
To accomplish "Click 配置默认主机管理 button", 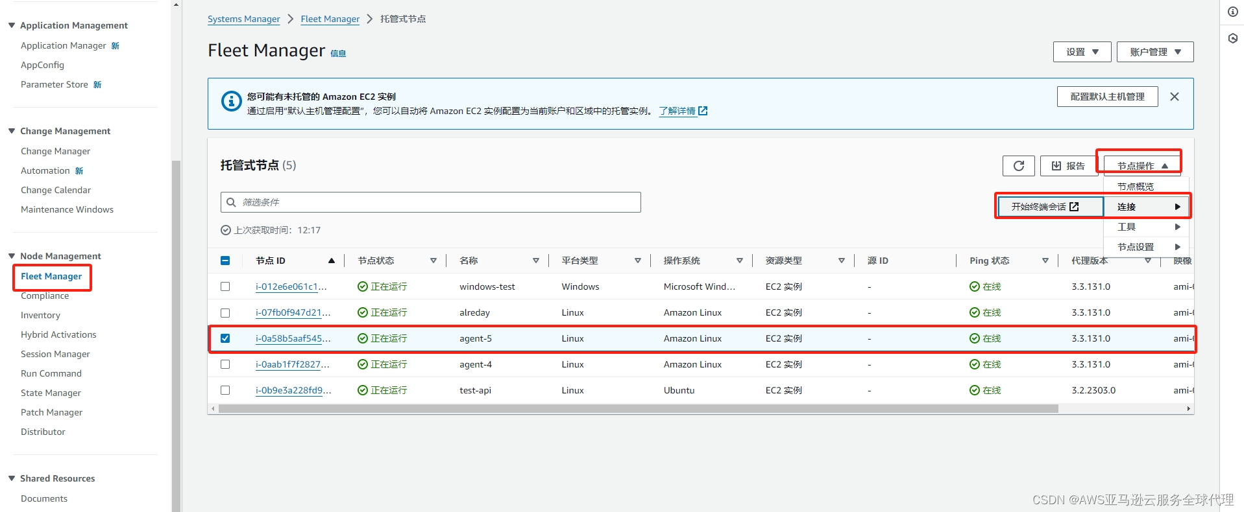I will pos(1108,97).
